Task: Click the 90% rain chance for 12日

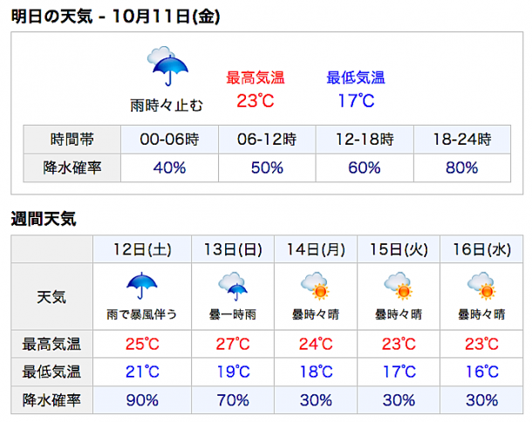Action: tap(142, 400)
